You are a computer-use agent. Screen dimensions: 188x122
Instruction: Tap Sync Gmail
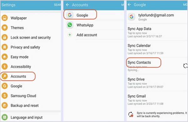coord(157,99)
